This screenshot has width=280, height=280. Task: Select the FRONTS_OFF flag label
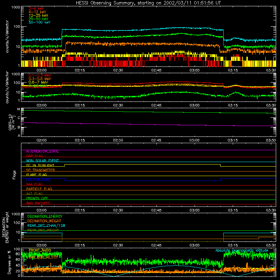click(x=37, y=198)
